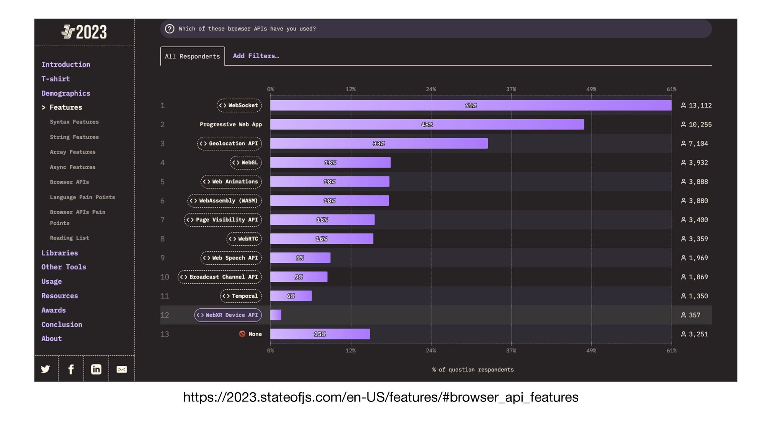Click the Facebook share icon
The image size is (762, 428).
pos(71,369)
